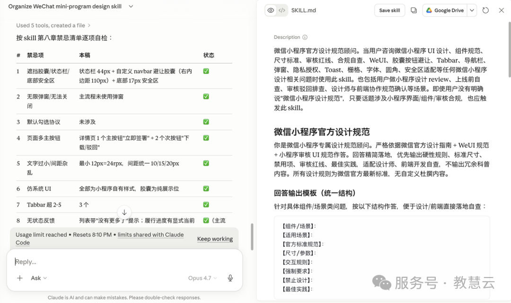Click the Description info icon
This screenshot has width=511, height=303.
click(305, 37)
